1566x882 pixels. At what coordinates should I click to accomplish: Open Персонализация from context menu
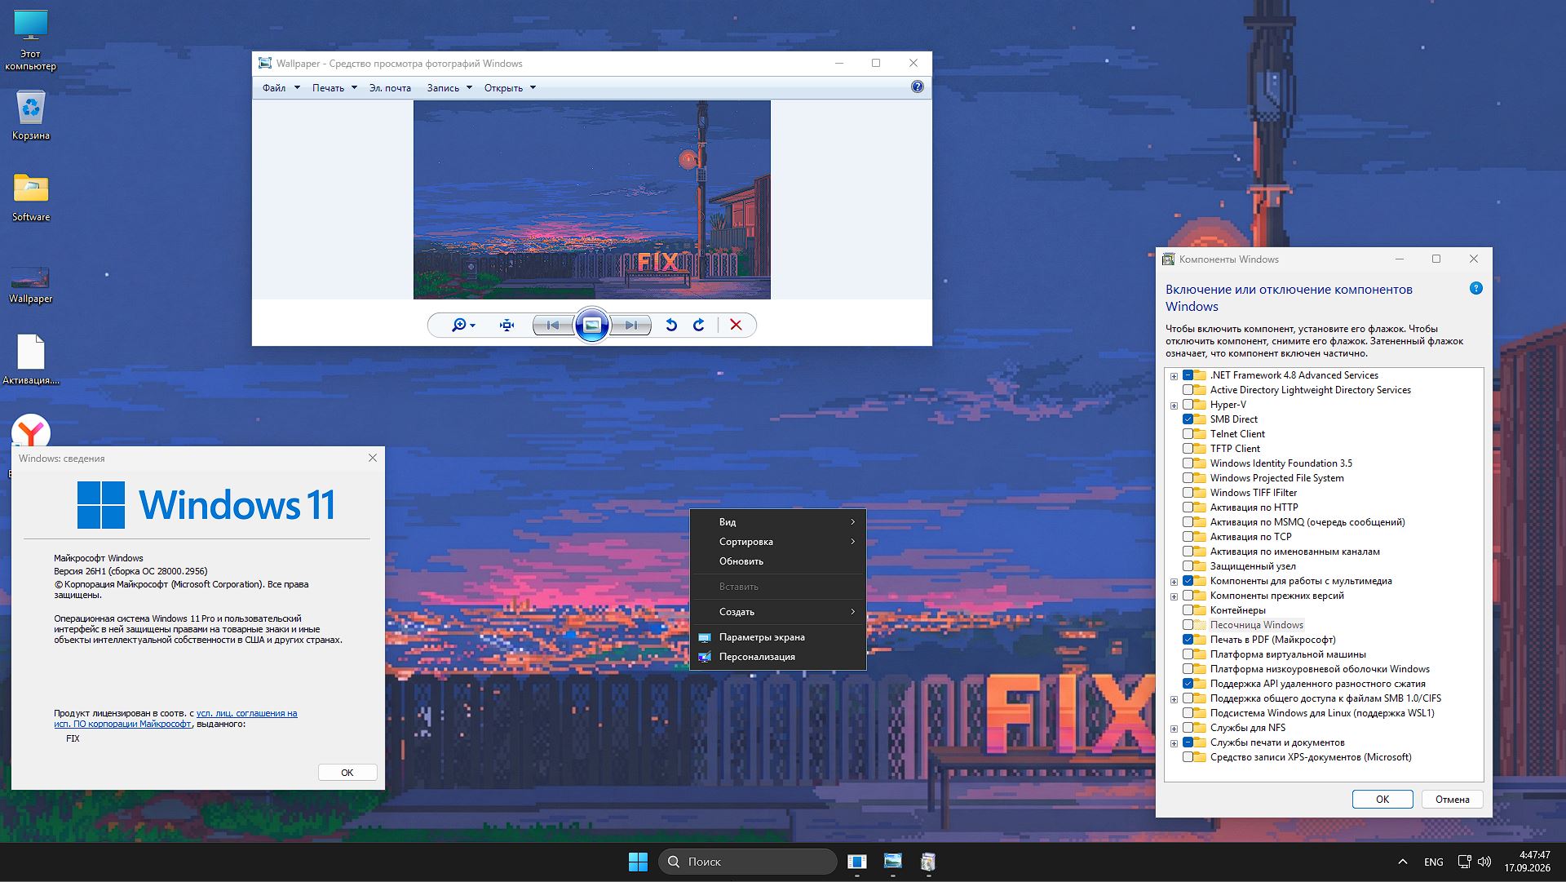click(778, 657)
